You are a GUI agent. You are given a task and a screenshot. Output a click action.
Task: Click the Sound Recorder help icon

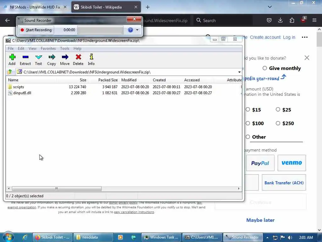pos(130,30)
